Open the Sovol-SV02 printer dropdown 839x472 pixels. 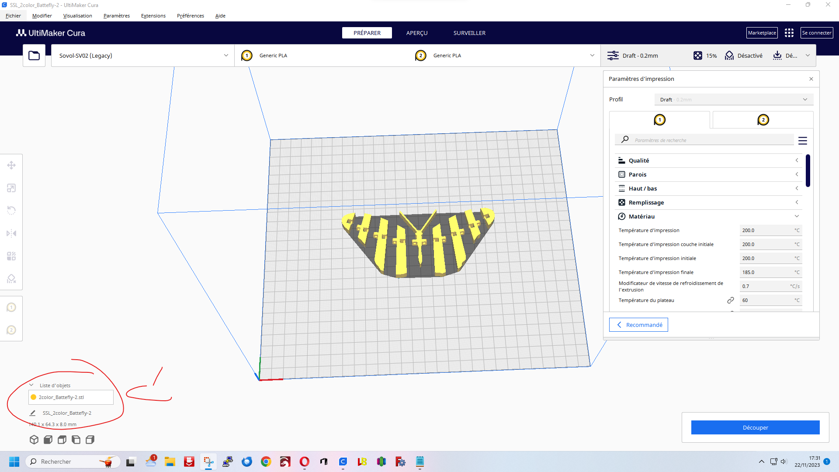142,56
